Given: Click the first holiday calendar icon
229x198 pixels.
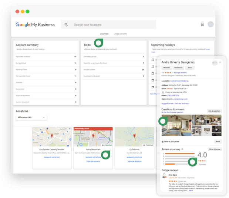Looking at the screenshot, I should click(x=152, y=60).
